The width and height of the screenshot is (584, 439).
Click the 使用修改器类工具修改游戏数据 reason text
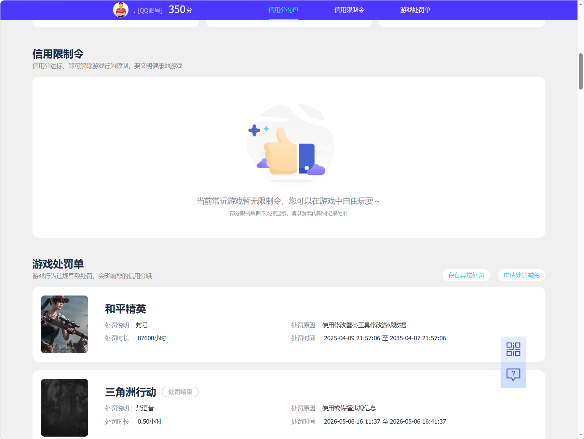click(364, 325)
